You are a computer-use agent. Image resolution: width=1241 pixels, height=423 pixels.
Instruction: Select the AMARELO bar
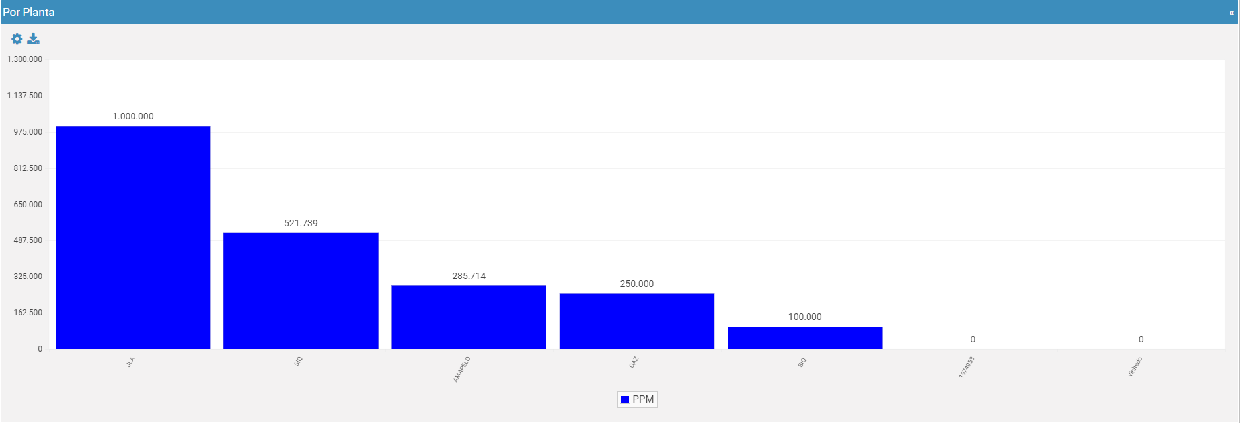tap(469, 317)
